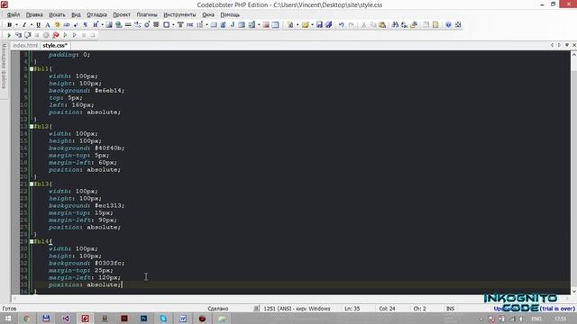Click the fullscreen toggle icon
Viewport: 577px width, 324px height.
point(458,25)
